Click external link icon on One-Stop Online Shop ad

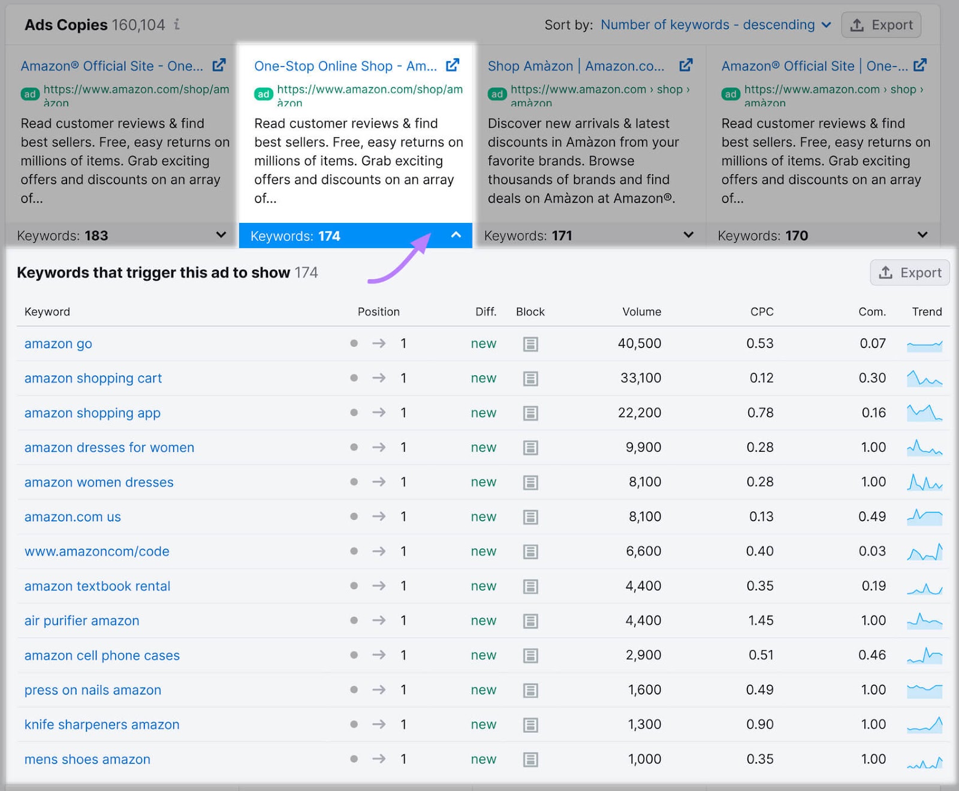coord(453,65)
